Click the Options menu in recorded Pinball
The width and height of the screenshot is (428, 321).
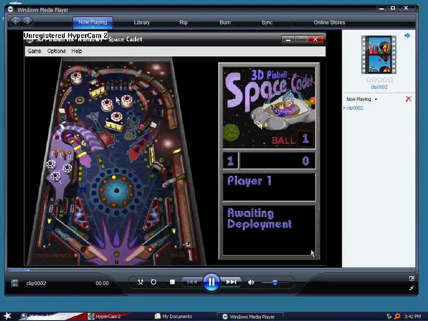click(x=56, y=51)
